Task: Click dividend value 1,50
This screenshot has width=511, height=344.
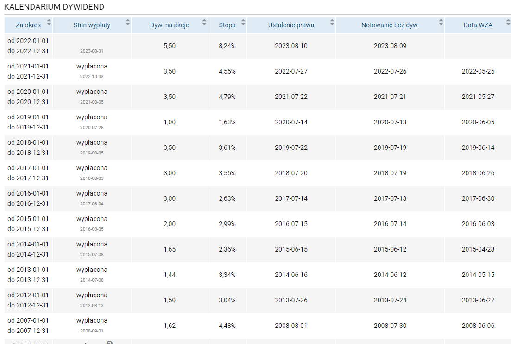Action: 170,300
